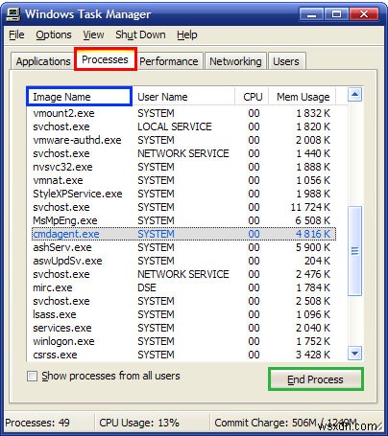Open the Networking tab
The height and width of the screenshot is (436, 388).
235,61
